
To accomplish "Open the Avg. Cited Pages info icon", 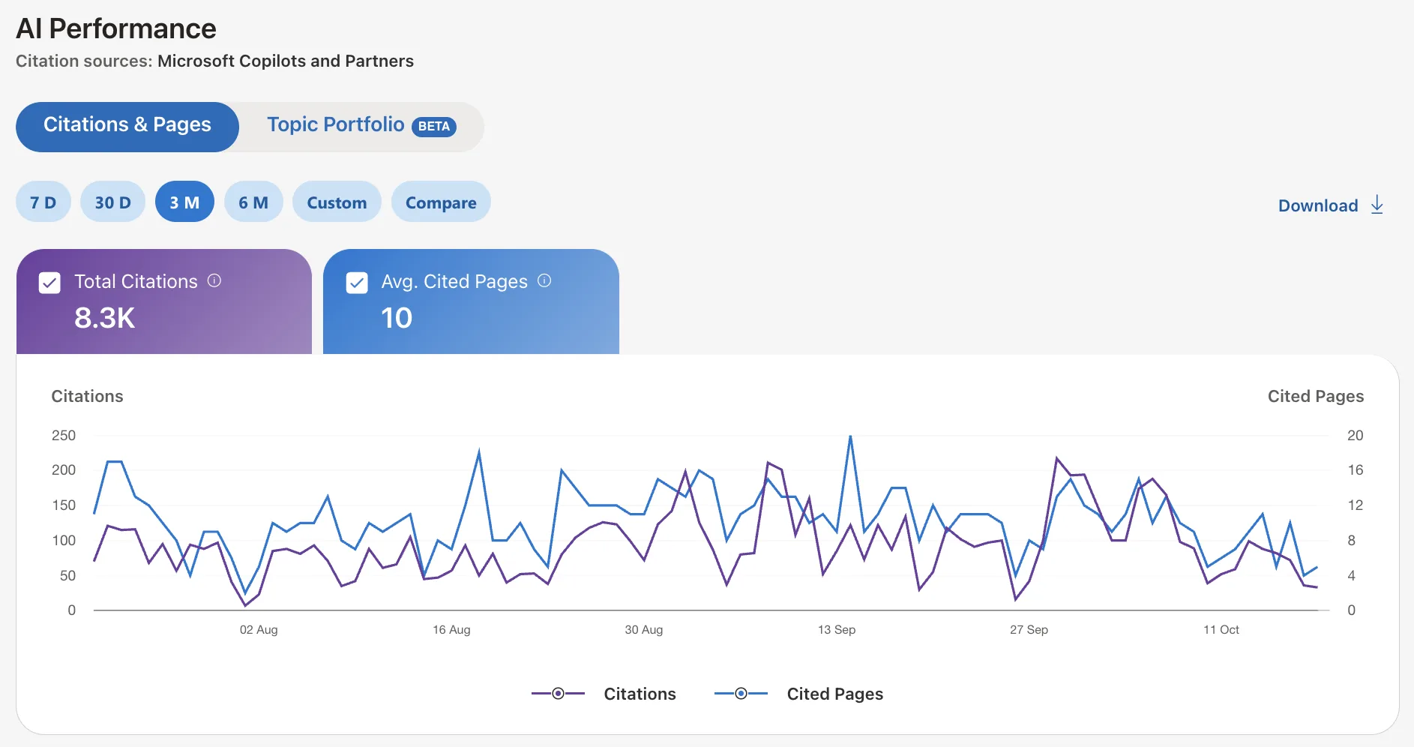I will point(544,280).
